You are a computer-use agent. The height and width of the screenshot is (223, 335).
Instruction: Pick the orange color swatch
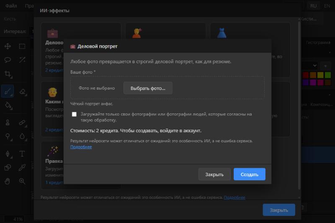(x=313, y=75)
